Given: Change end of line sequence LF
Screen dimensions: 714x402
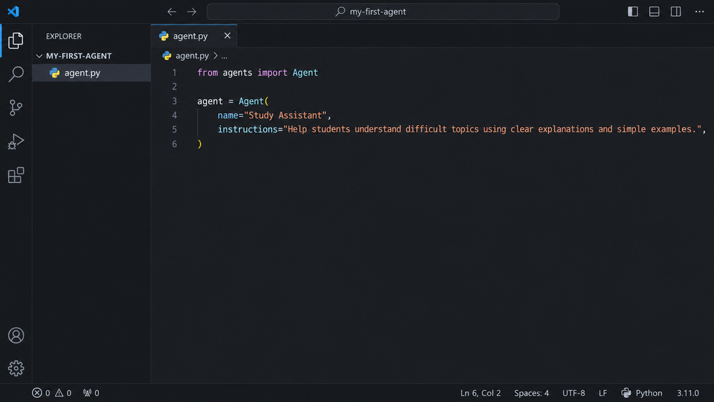Looking at the screenshot, I should click(x=603, y=393).
